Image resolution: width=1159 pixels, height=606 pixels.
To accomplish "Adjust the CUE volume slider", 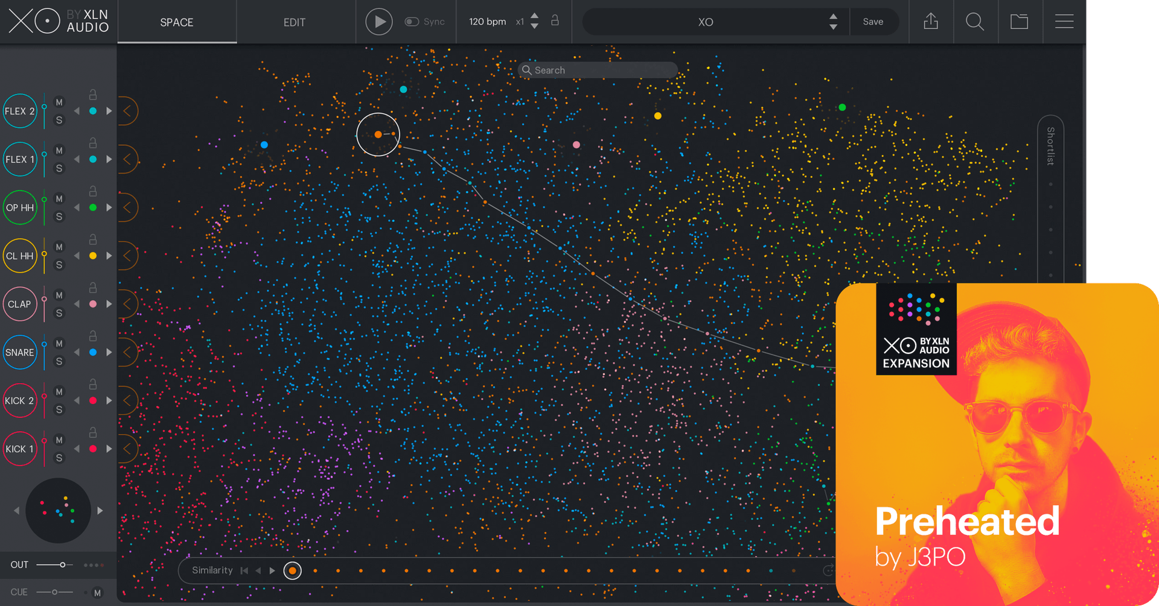I will [x=54, y=592].
